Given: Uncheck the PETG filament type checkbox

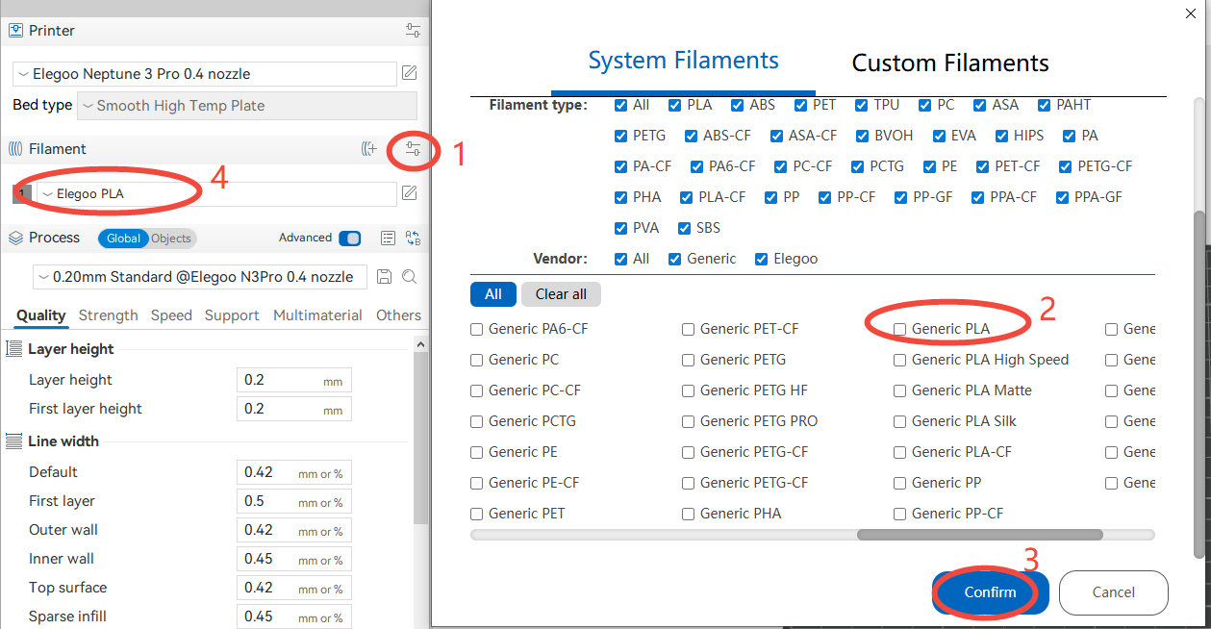Looking at the screenshot, I should click(x=620, y=136).
